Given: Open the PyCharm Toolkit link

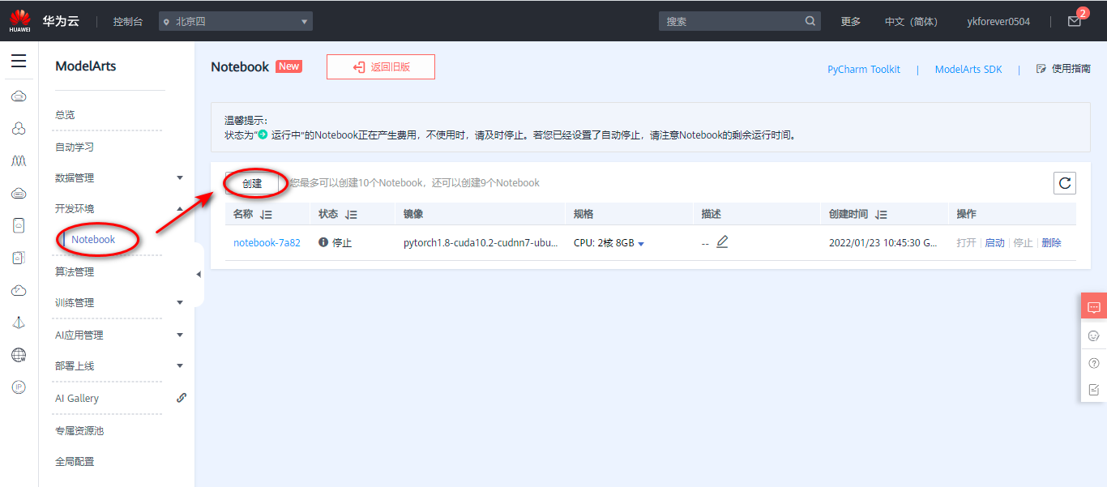Looking at the screenshot, I should [864, 70].
